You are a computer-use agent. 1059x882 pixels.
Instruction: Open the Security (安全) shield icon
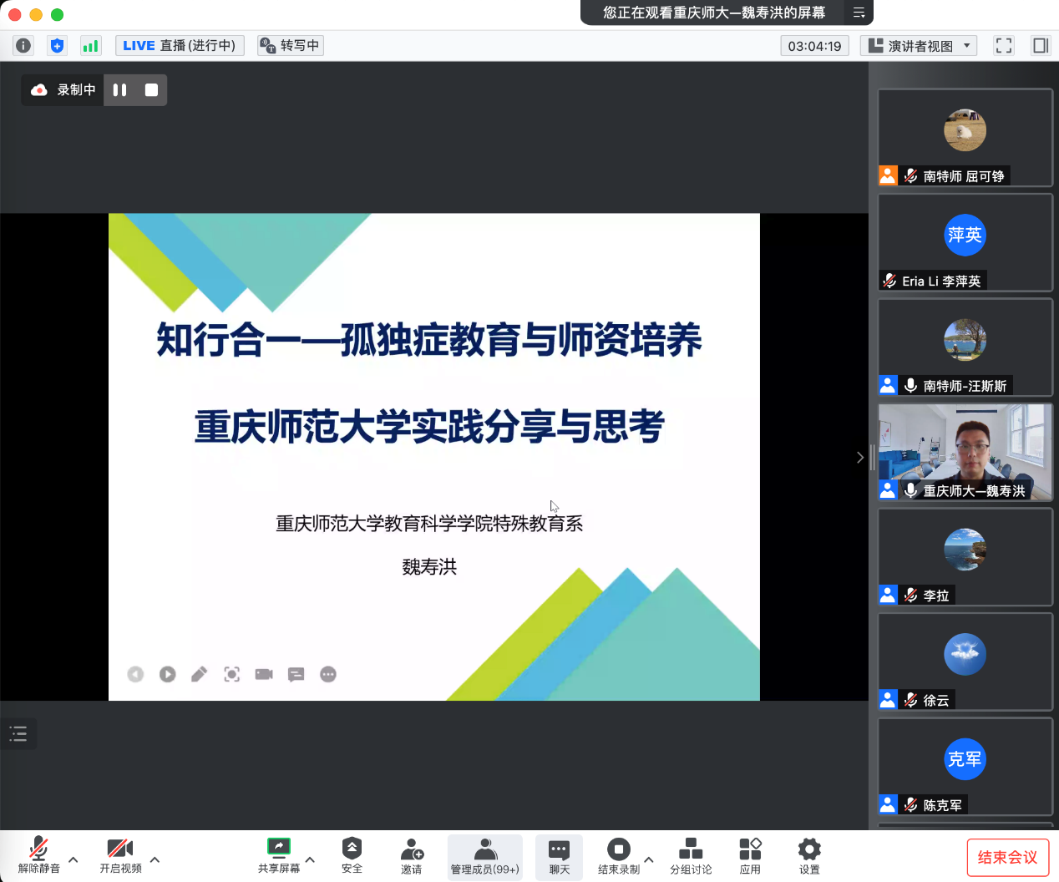(352, 855)
